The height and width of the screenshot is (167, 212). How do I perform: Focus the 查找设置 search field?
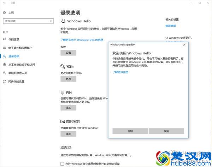point(28,21)
